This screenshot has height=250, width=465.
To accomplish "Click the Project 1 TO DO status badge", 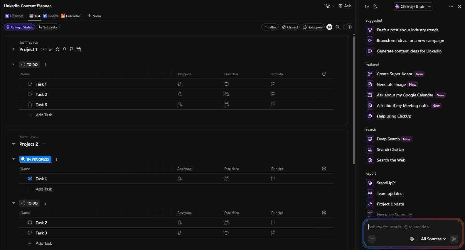I will [x=29, y=64].
